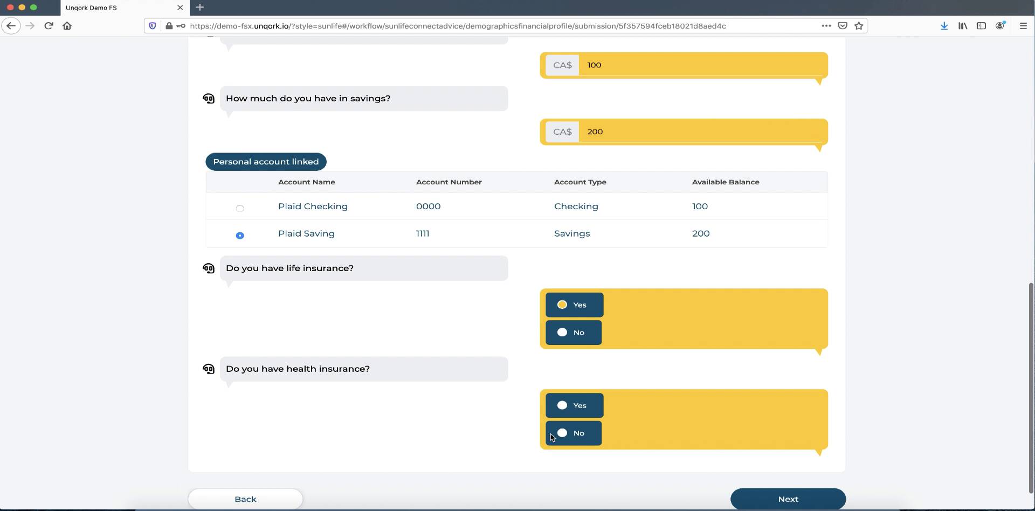This screenshot has width=1035, height=511.
Task: Open the downloads arrow in the toolbar
Action: (x=944, y=25)
